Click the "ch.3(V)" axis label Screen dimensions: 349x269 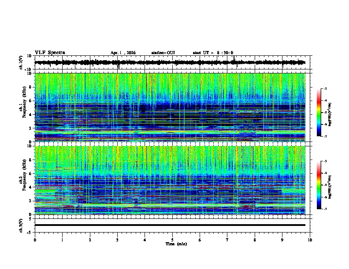click(x=21, y=225)
